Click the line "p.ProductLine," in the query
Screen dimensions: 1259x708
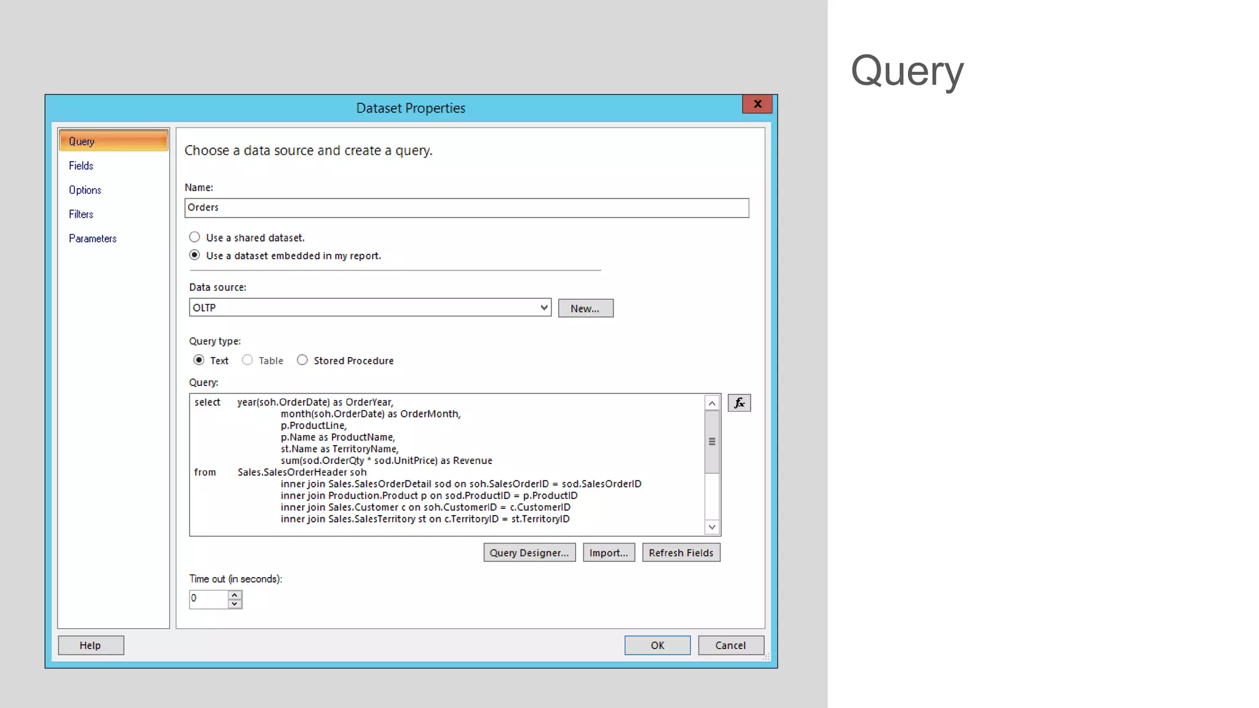click(314, 425)
